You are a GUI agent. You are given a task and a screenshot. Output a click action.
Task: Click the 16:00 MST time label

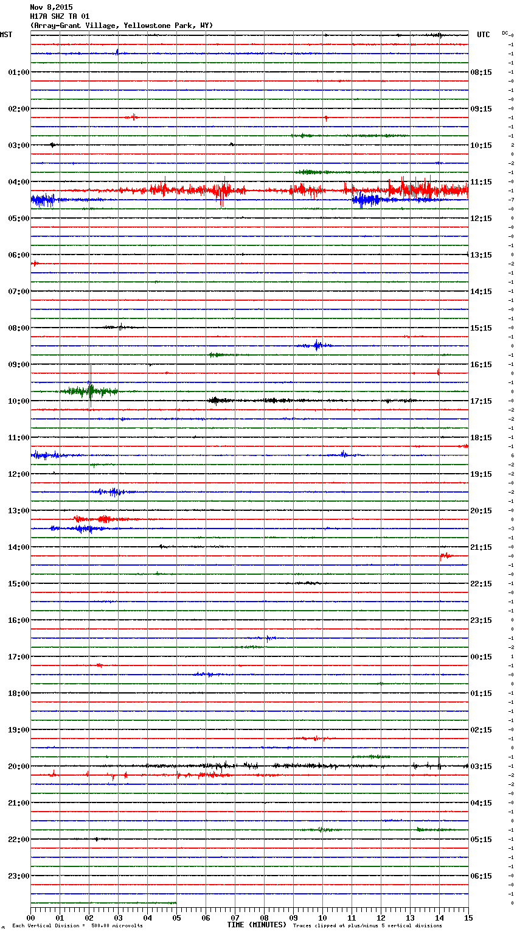click(19, 620)
